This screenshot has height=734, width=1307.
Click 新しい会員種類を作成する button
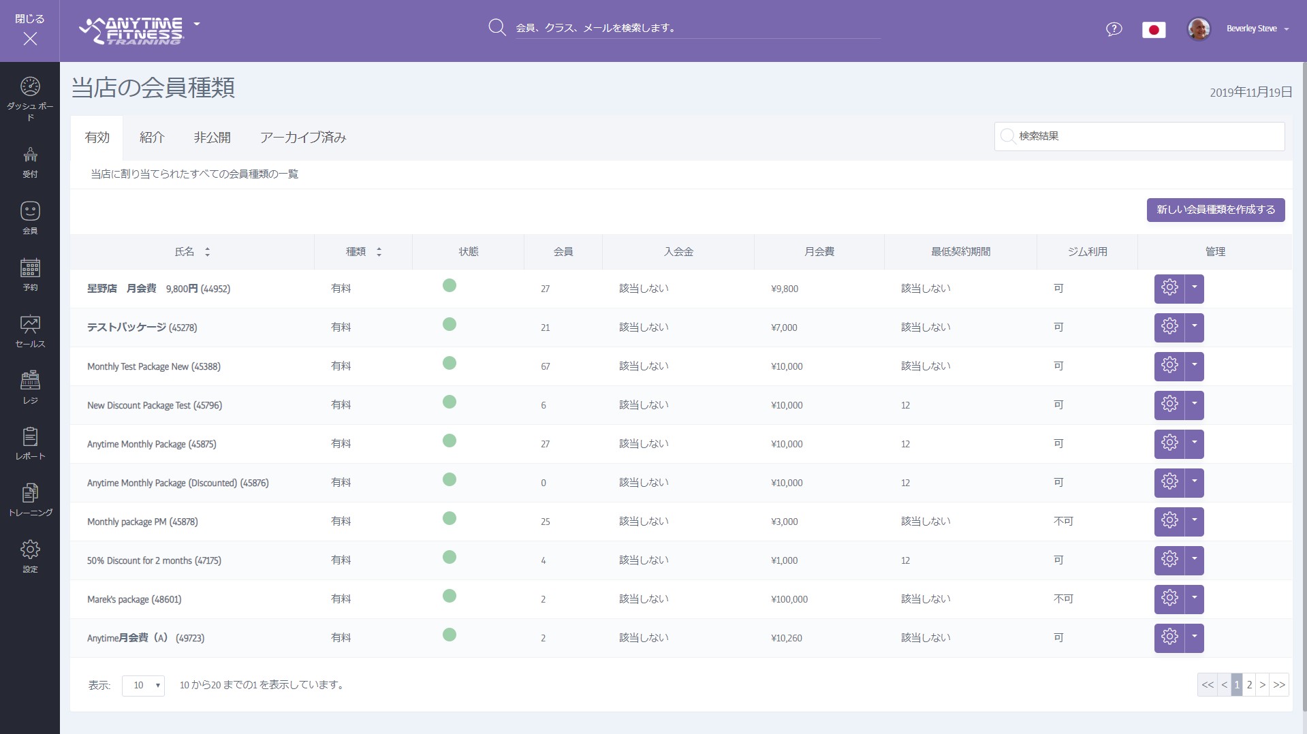tap(1216, 210)
